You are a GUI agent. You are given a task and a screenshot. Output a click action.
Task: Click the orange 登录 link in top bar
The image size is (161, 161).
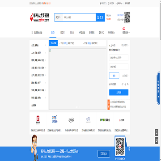pos(44,3)
